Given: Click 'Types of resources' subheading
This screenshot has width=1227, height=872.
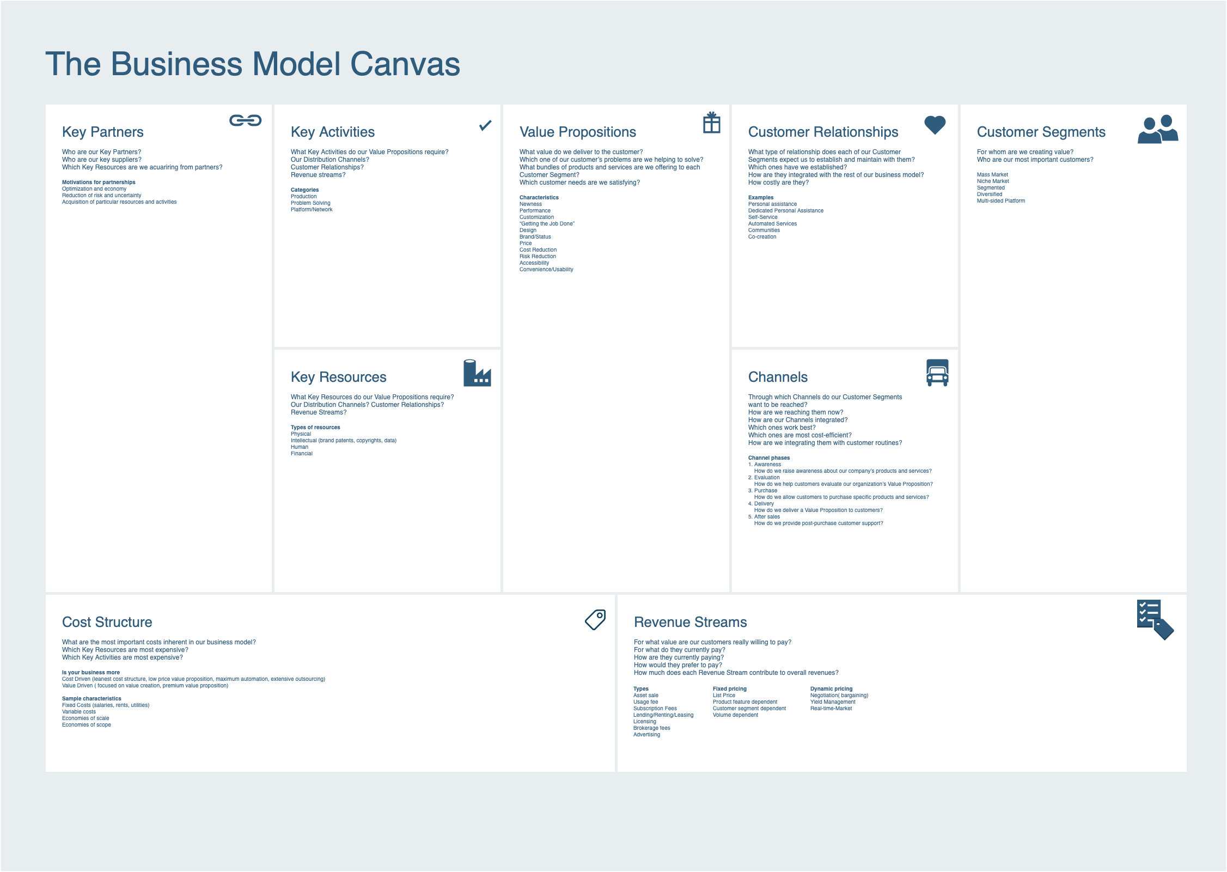Looking at the screenshot, I should (315, 428).
